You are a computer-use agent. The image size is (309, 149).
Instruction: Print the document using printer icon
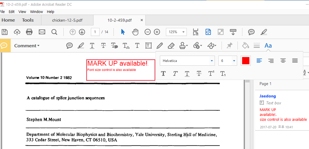tap(29, 32)
